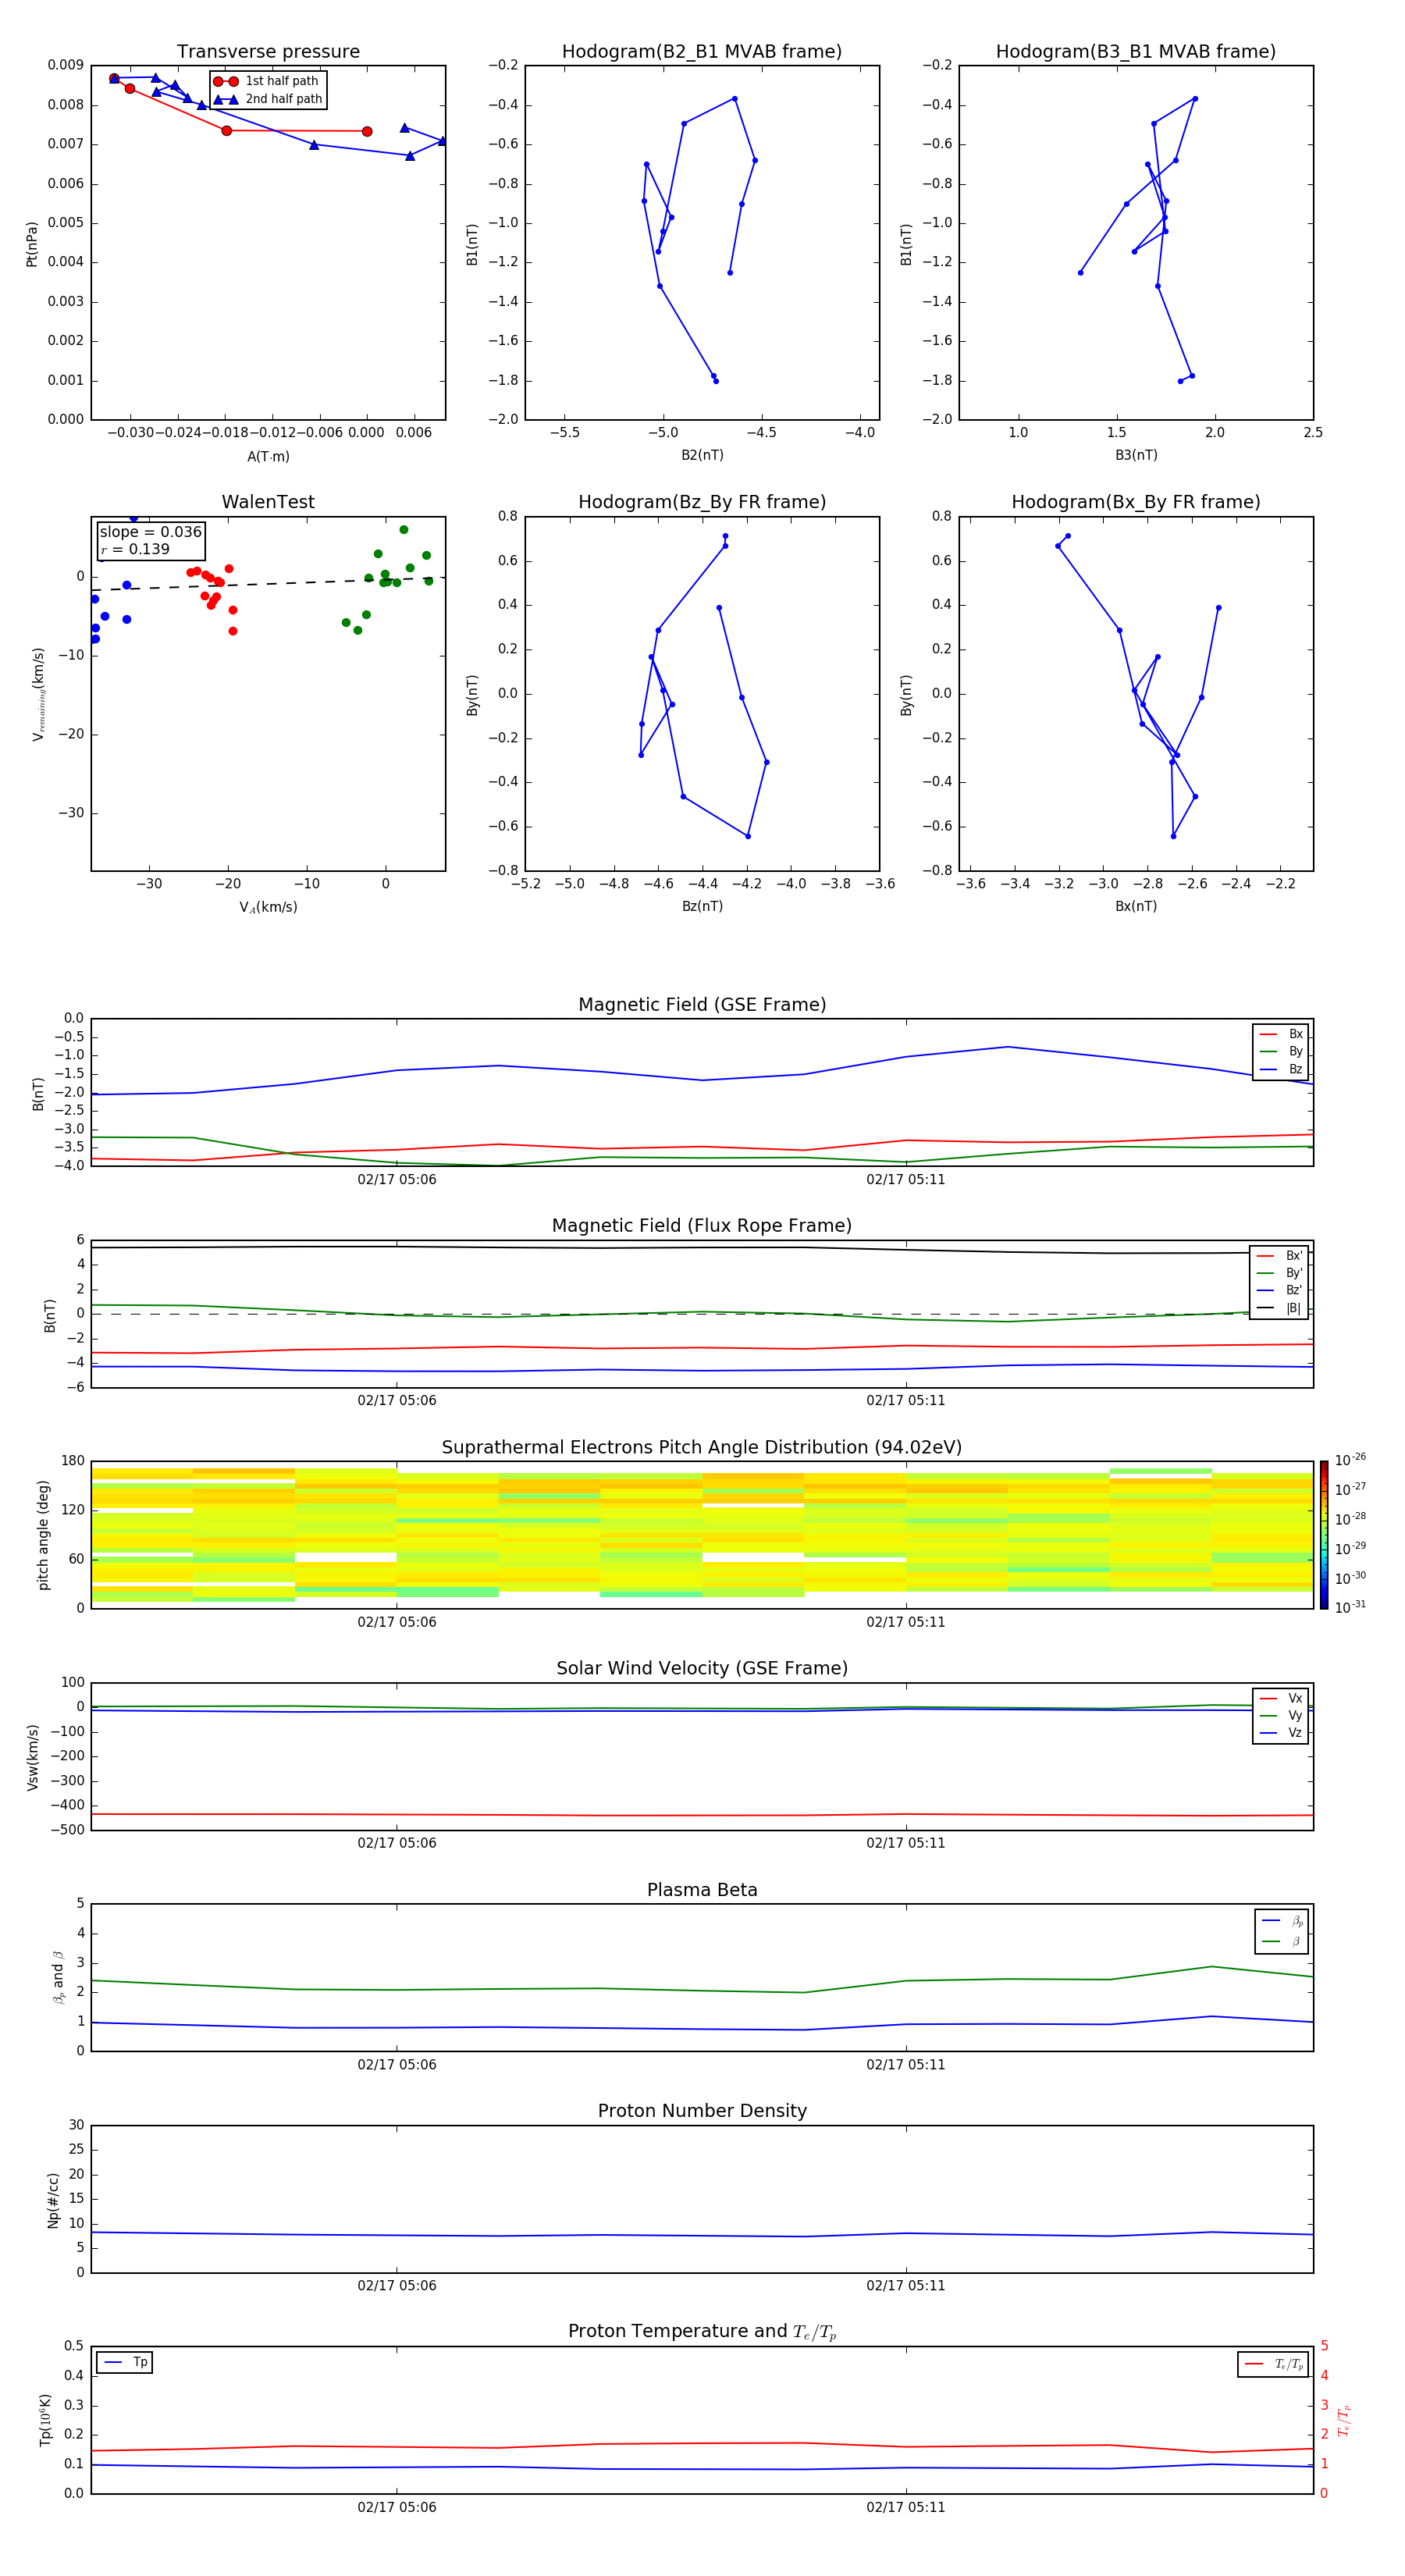
Task: Click the "V remaining (km/s)" y-axis label
Action: coord(38,695)
